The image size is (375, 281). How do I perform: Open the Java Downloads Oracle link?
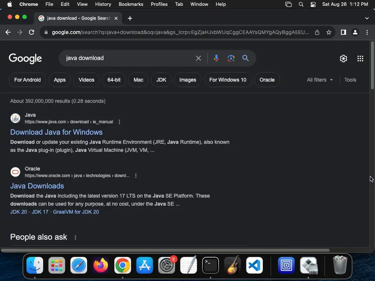[x=37, y=186]
